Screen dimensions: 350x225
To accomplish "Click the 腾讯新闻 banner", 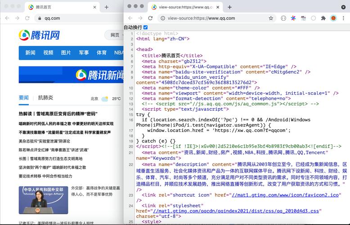I will pyautogui.click(x=71, y=75).
